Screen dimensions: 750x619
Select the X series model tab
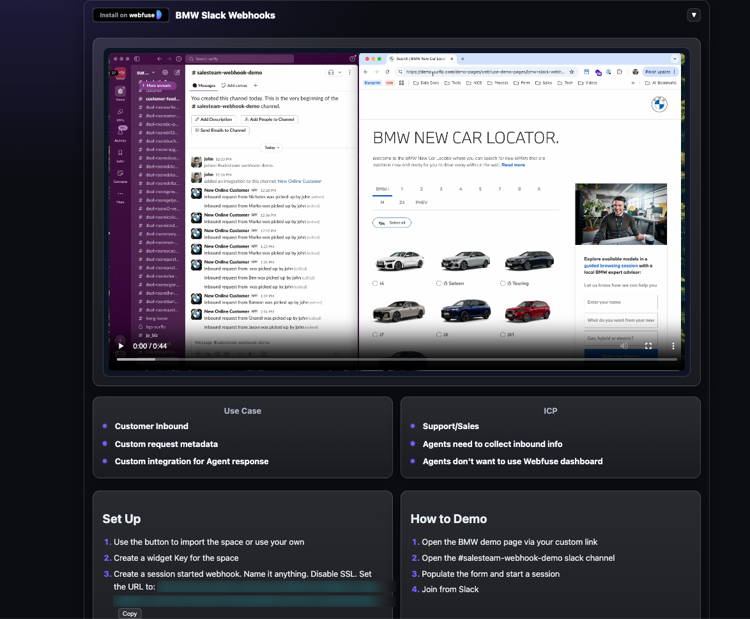click(x=539, y=189)
